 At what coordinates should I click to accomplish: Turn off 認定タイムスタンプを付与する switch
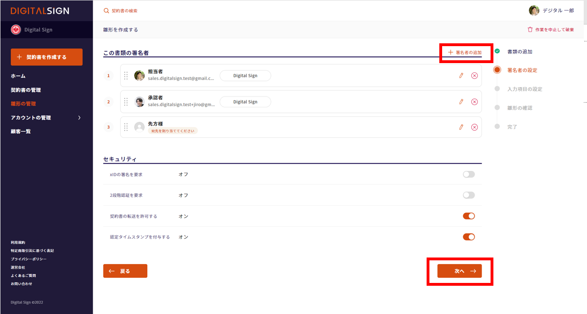pyautogui.click(x=468, y=237)
